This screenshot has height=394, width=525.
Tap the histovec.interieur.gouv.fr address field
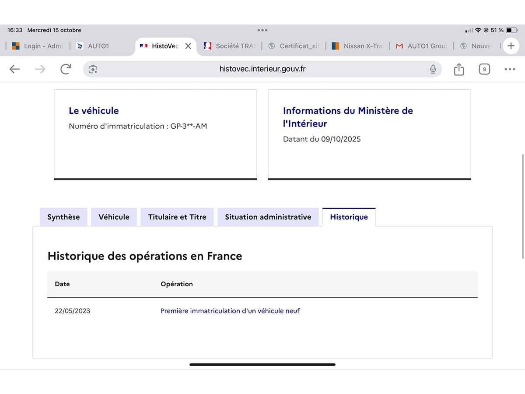[262, 69]
